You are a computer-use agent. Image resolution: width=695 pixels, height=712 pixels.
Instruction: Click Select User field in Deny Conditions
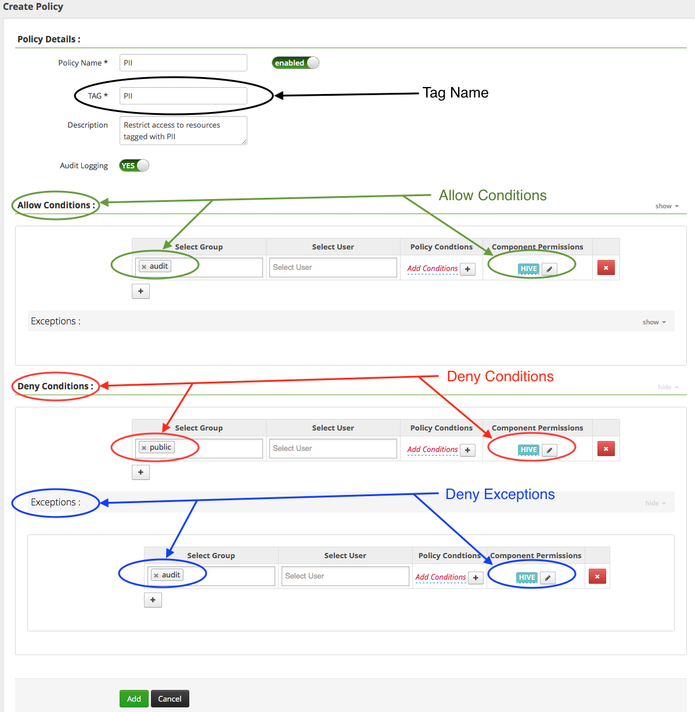click(x=333, y=449)
